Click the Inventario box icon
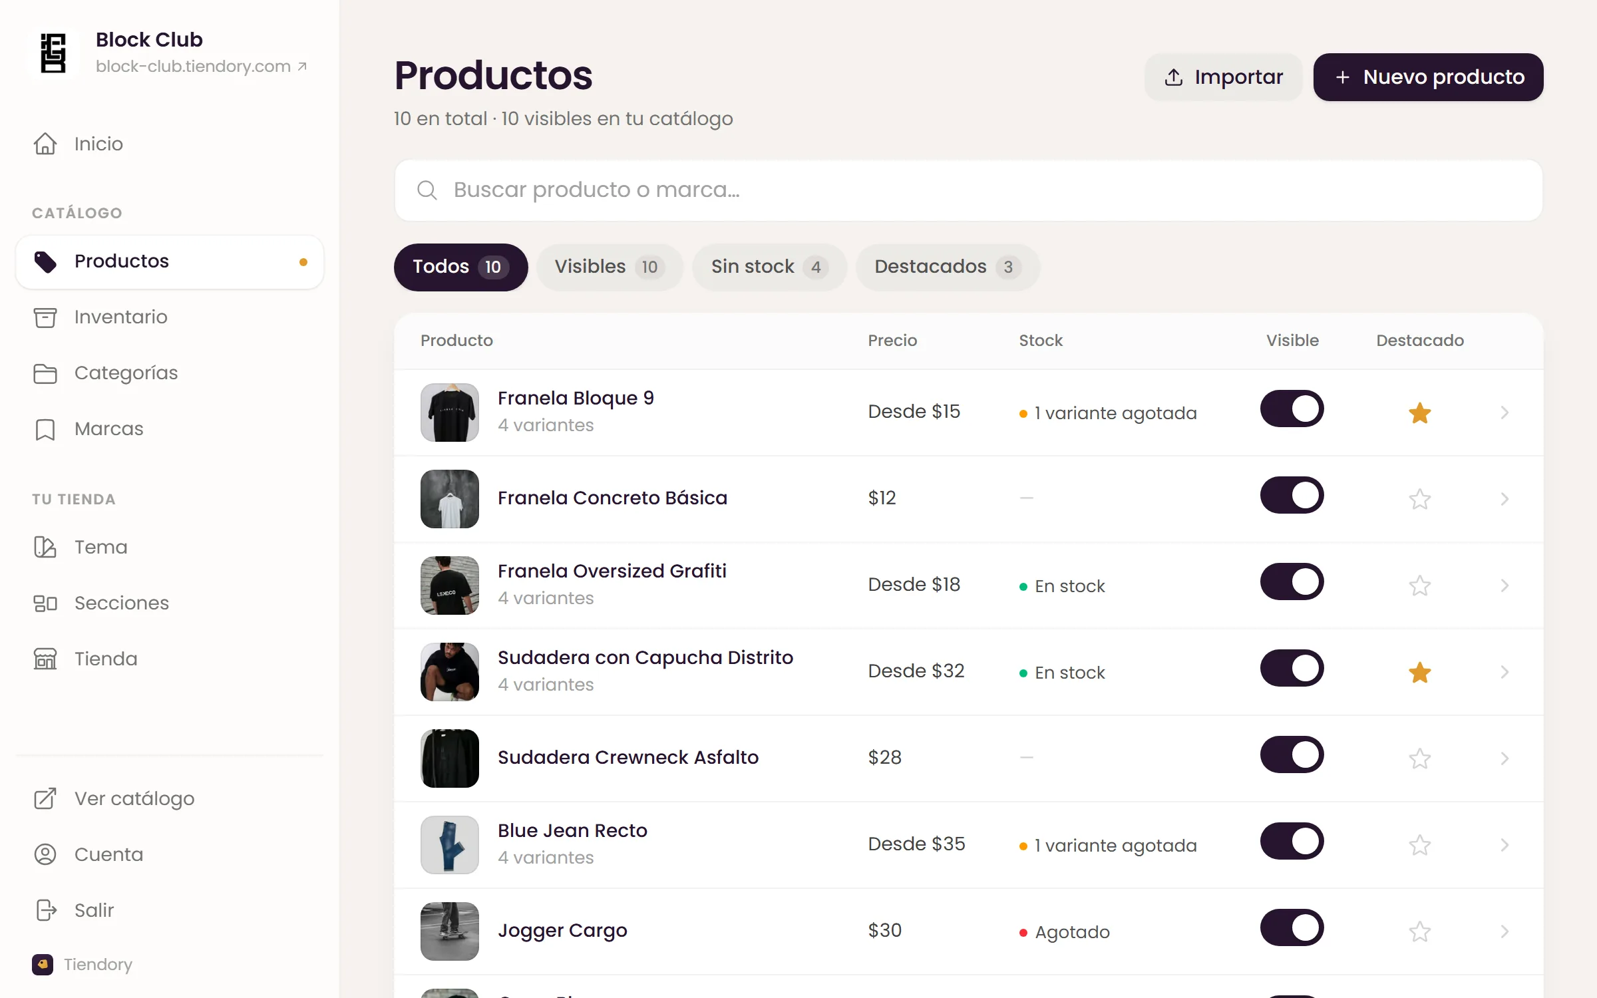The width and height of the screenshot is (1597, 998). (45, 317)
